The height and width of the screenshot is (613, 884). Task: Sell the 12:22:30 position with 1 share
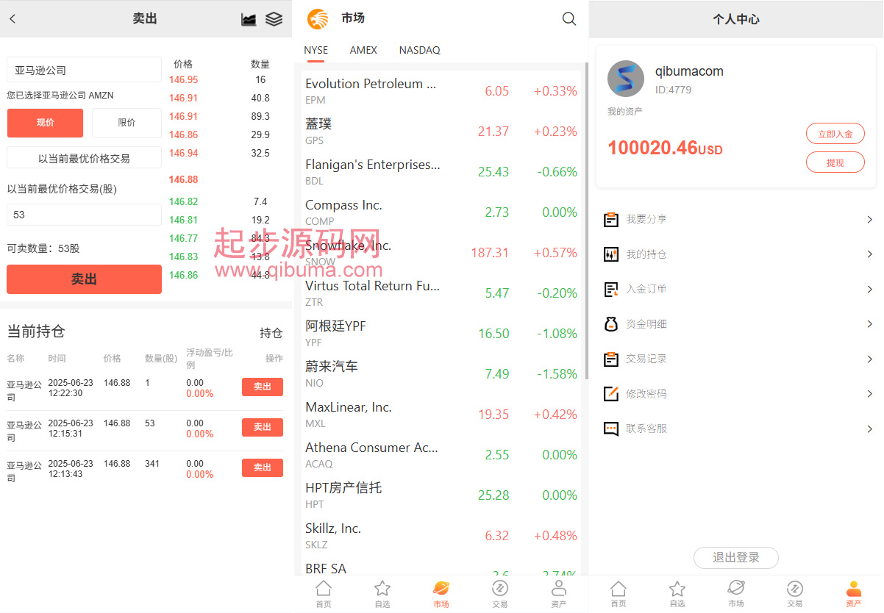click(263, 387)
